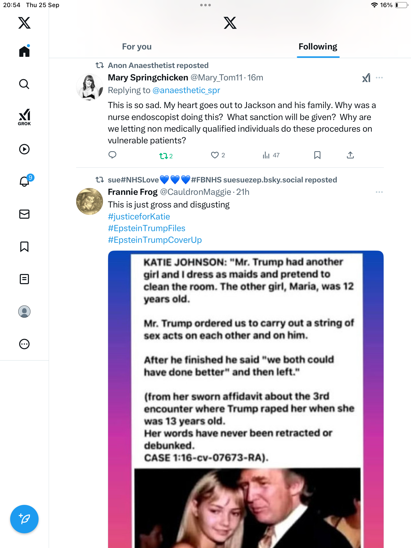
Task: Bookmark Mary Springchicken's post
Action: [317, 155]
